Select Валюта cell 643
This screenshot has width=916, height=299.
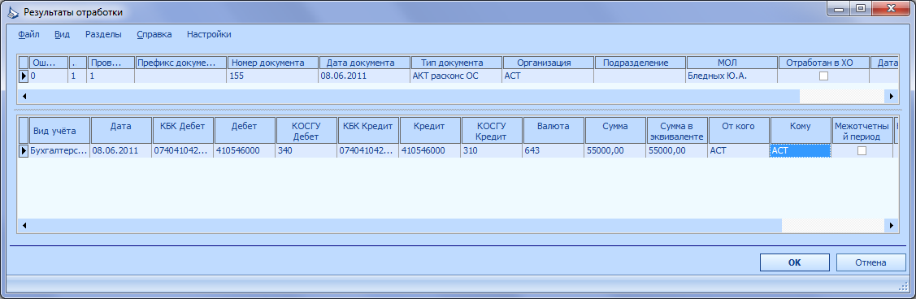click(554, 150)
